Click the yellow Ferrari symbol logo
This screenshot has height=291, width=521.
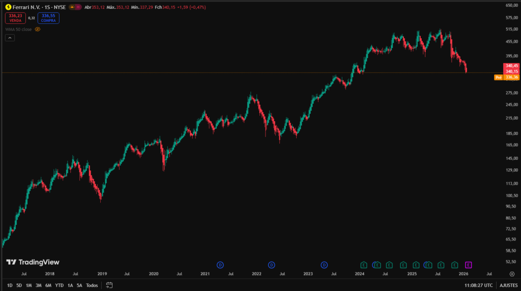point(8,7)
